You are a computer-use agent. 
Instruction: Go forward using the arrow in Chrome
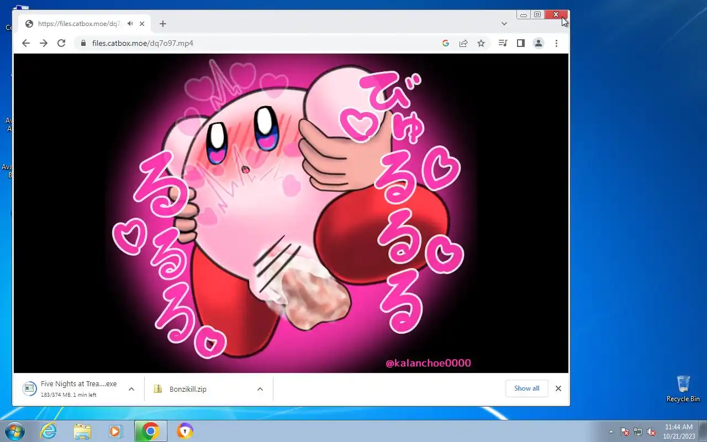click(44, 43)
